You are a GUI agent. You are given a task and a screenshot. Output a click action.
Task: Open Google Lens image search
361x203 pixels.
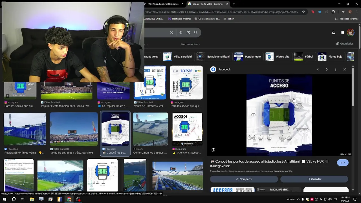pos(188,32)
